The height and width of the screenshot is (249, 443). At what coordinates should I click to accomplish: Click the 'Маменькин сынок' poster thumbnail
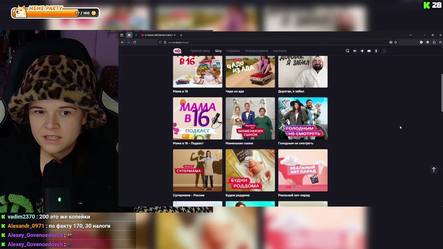point(250,118)
